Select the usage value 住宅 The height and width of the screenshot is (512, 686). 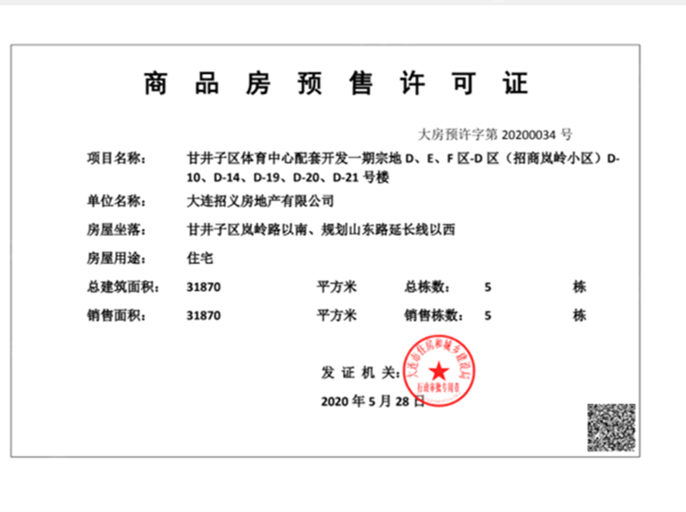[x=200, y=258]
